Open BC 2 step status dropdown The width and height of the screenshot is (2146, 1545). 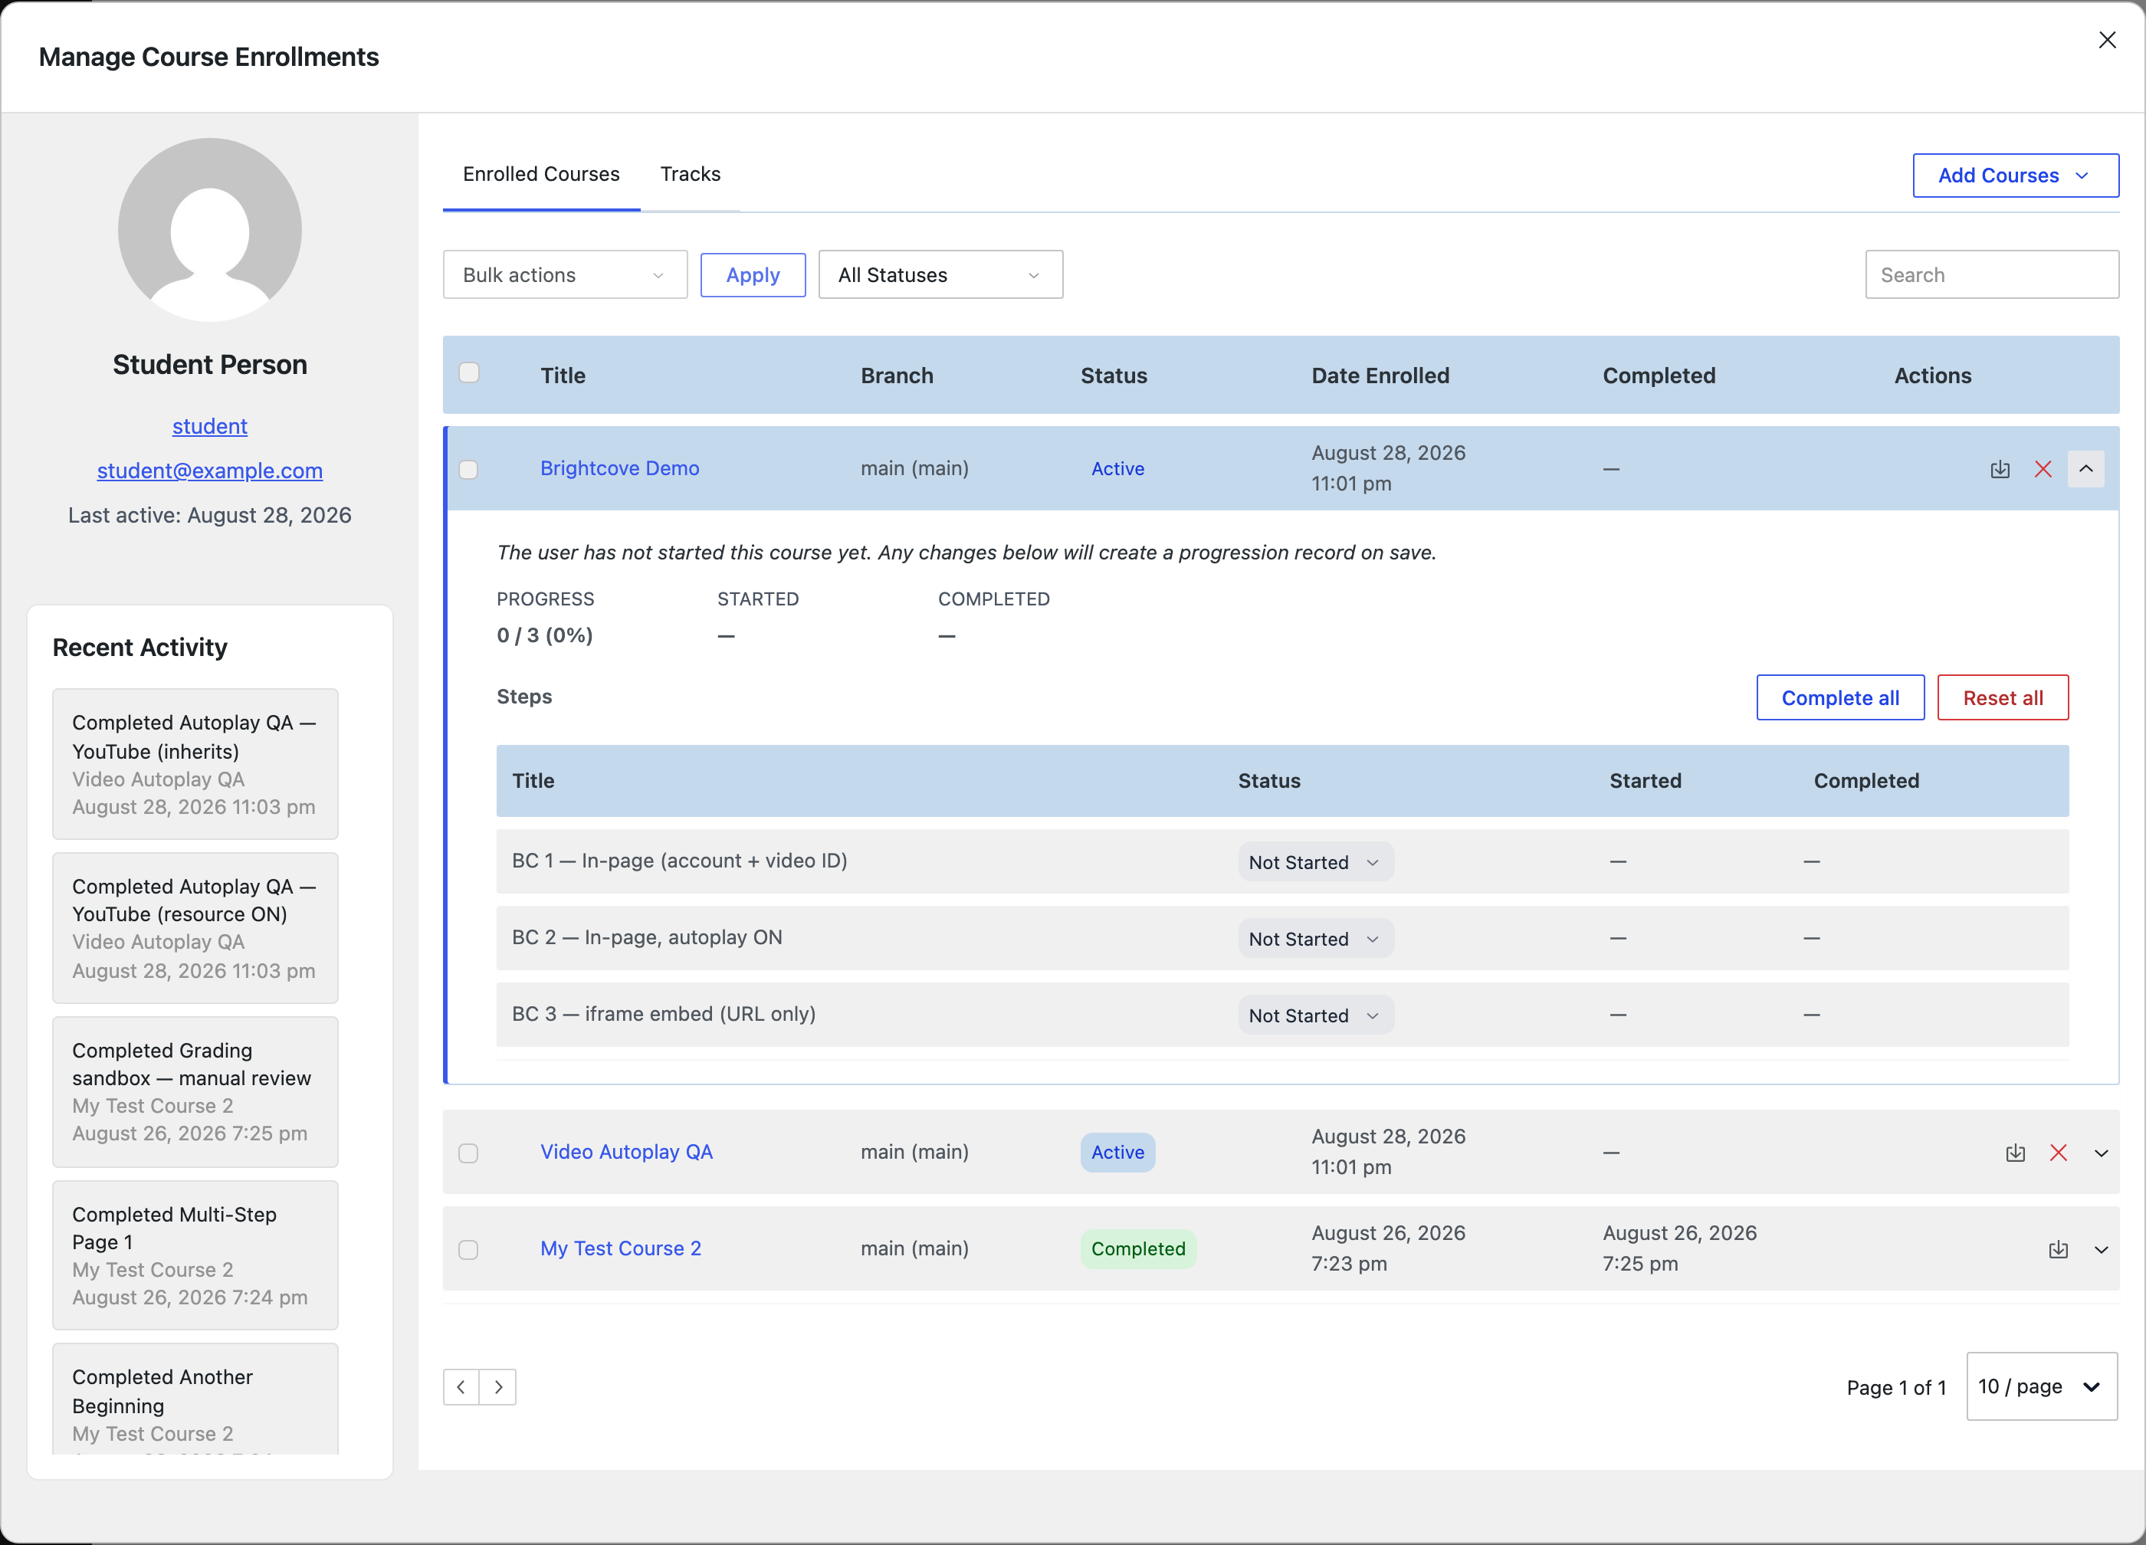(1315, 939)
